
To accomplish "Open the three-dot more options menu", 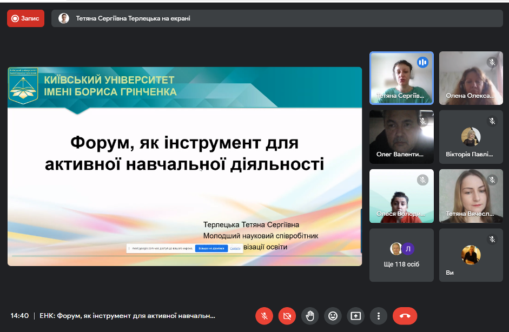I will [379, 316].
